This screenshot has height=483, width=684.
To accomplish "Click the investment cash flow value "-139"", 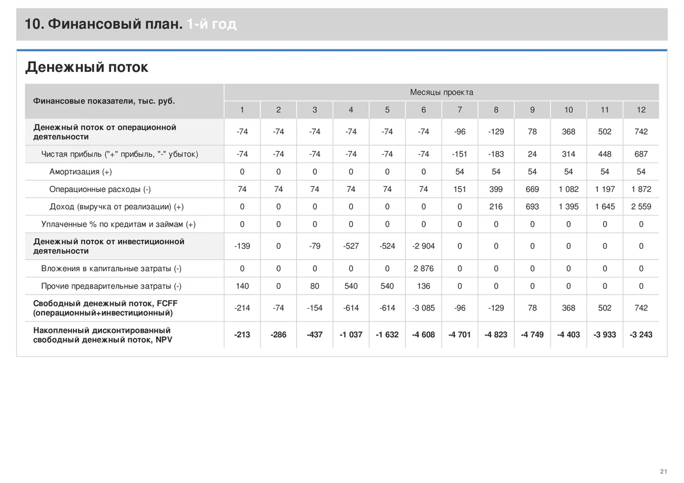I will pos(242,246).
